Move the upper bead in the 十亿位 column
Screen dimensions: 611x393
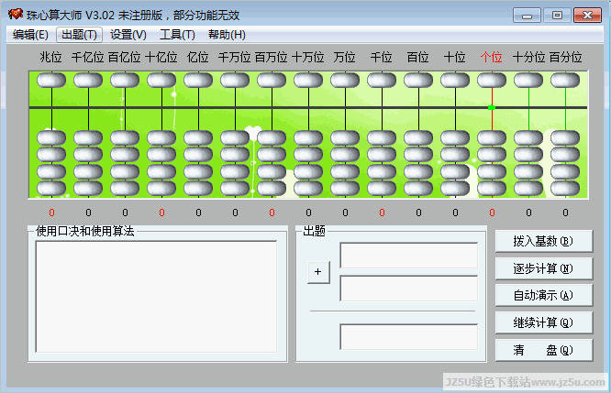pos(161,81)
